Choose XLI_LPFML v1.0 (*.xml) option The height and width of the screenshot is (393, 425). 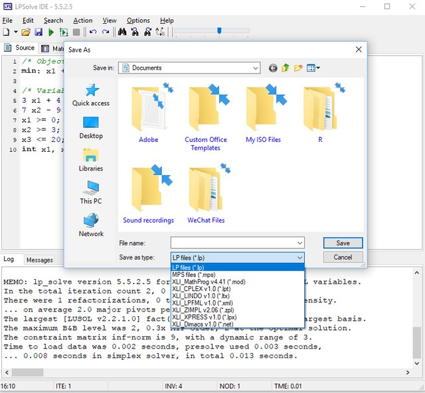238,303
